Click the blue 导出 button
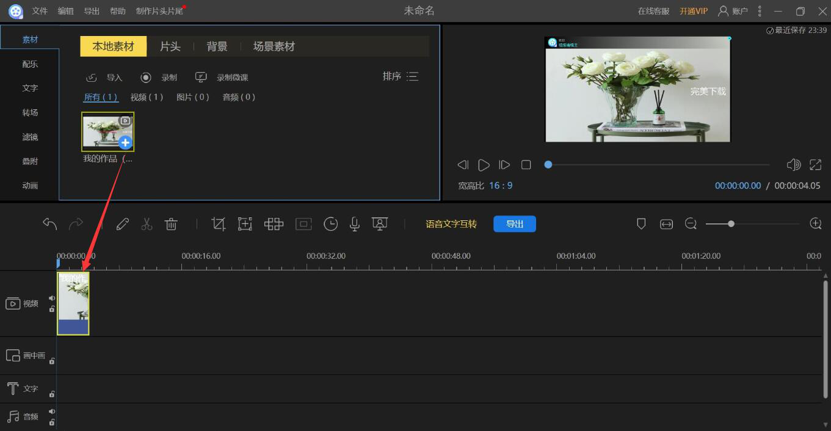 (515, 224)
